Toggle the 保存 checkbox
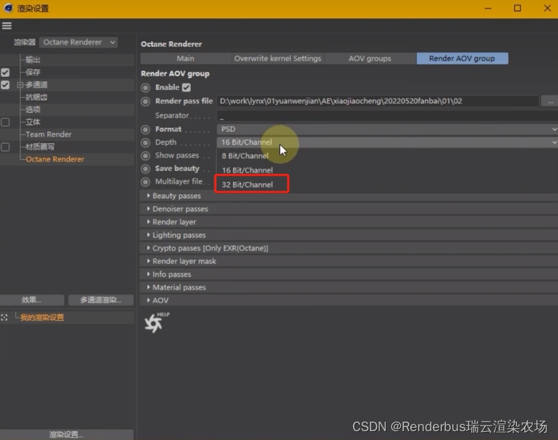 click(x=5, y=72)
